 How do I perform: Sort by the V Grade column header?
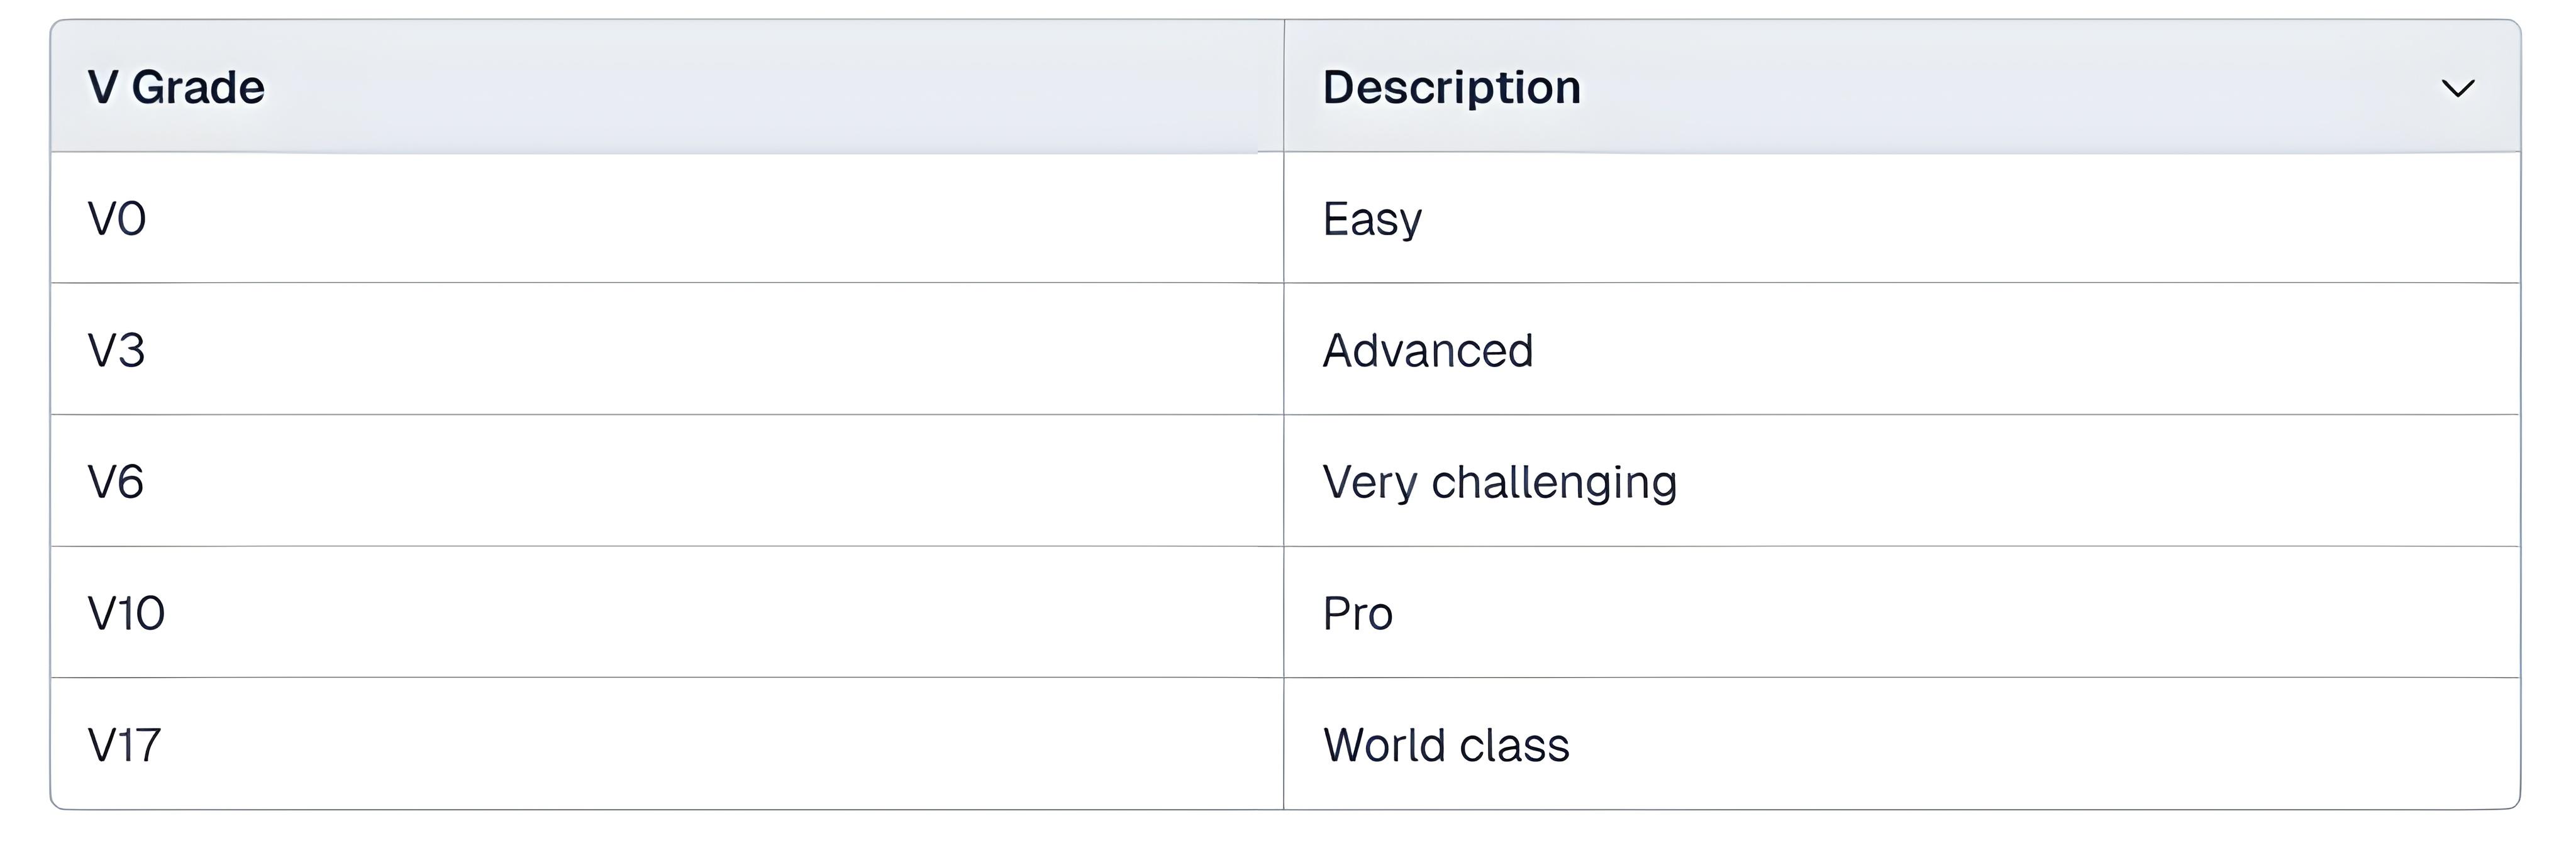pyautogui.click(x=176, y=88)
